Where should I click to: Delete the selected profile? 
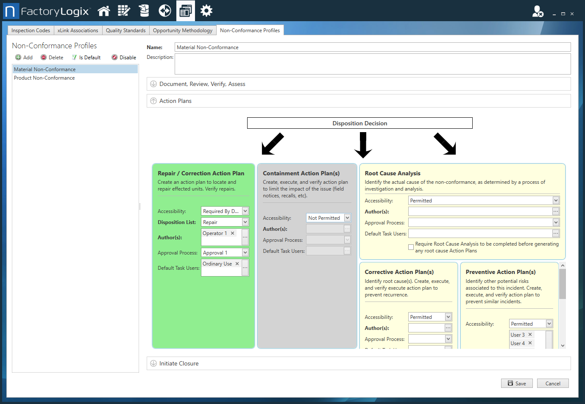tap(52, 57)
